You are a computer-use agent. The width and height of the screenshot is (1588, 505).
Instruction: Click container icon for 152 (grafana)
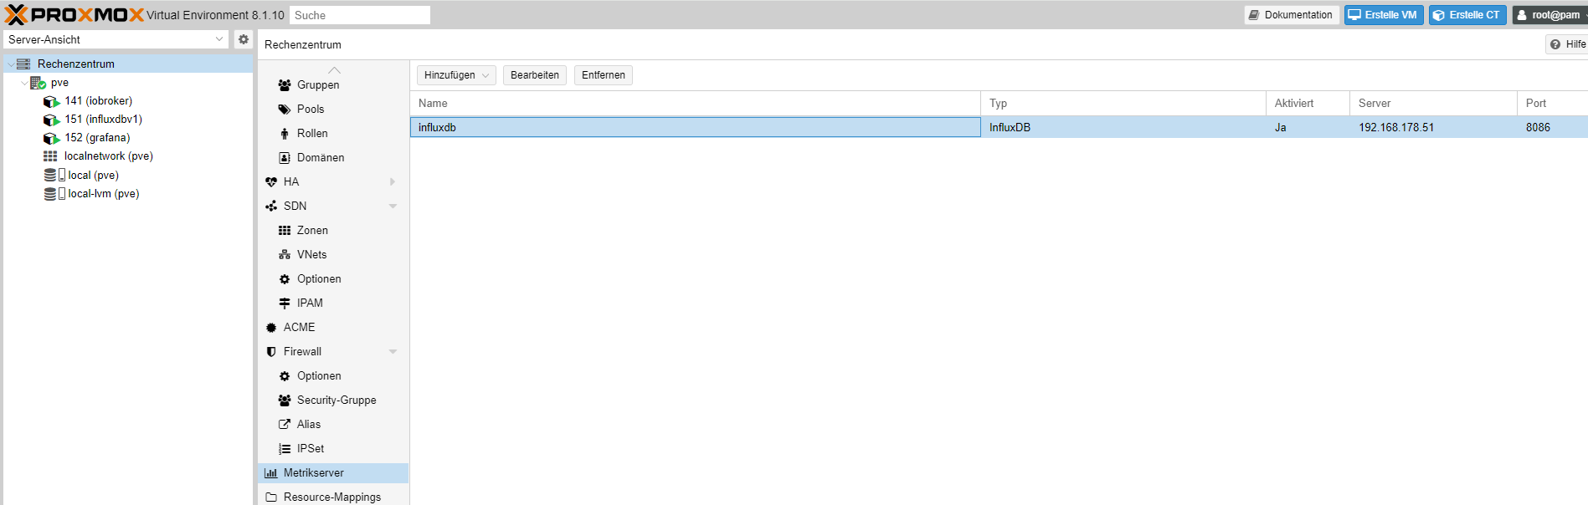click(x=51, y=138)
